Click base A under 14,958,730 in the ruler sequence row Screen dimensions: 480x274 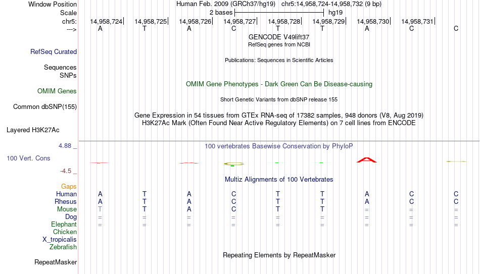pos(367,28)
